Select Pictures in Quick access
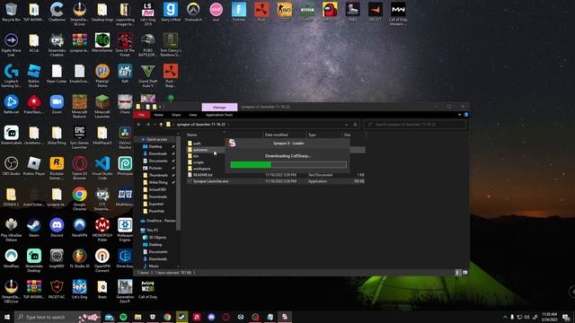575x323 pixels. (x=155, y=168)
